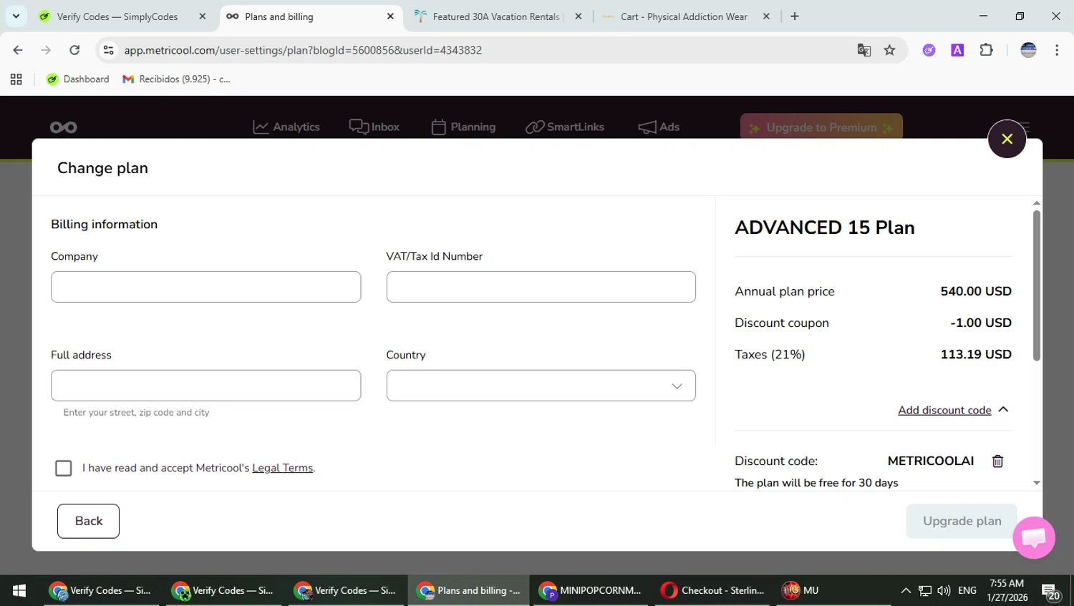Image resolution: width=1074 pixels, height=606 pixels.
Task: Open Recibidos Gmail bookmark
Action: pyautogui.click(x=177, y=79)
